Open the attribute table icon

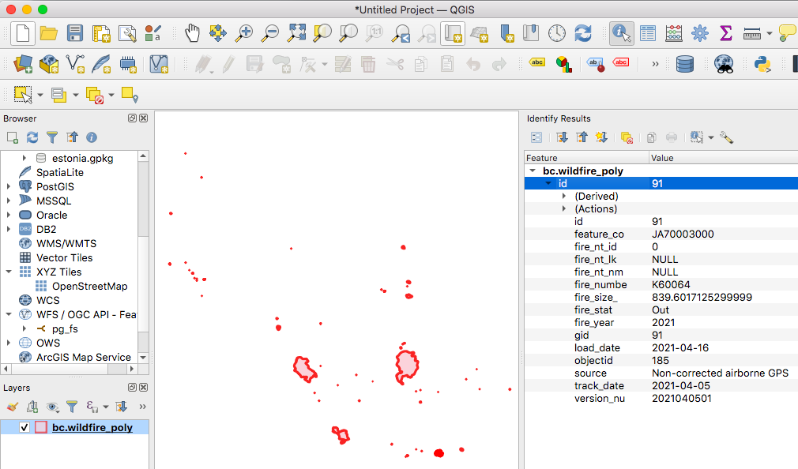(x=648, y=34)
